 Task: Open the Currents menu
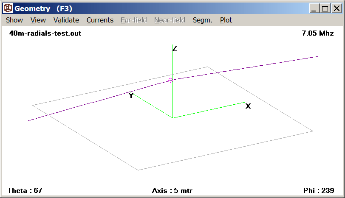coord(100,20)
